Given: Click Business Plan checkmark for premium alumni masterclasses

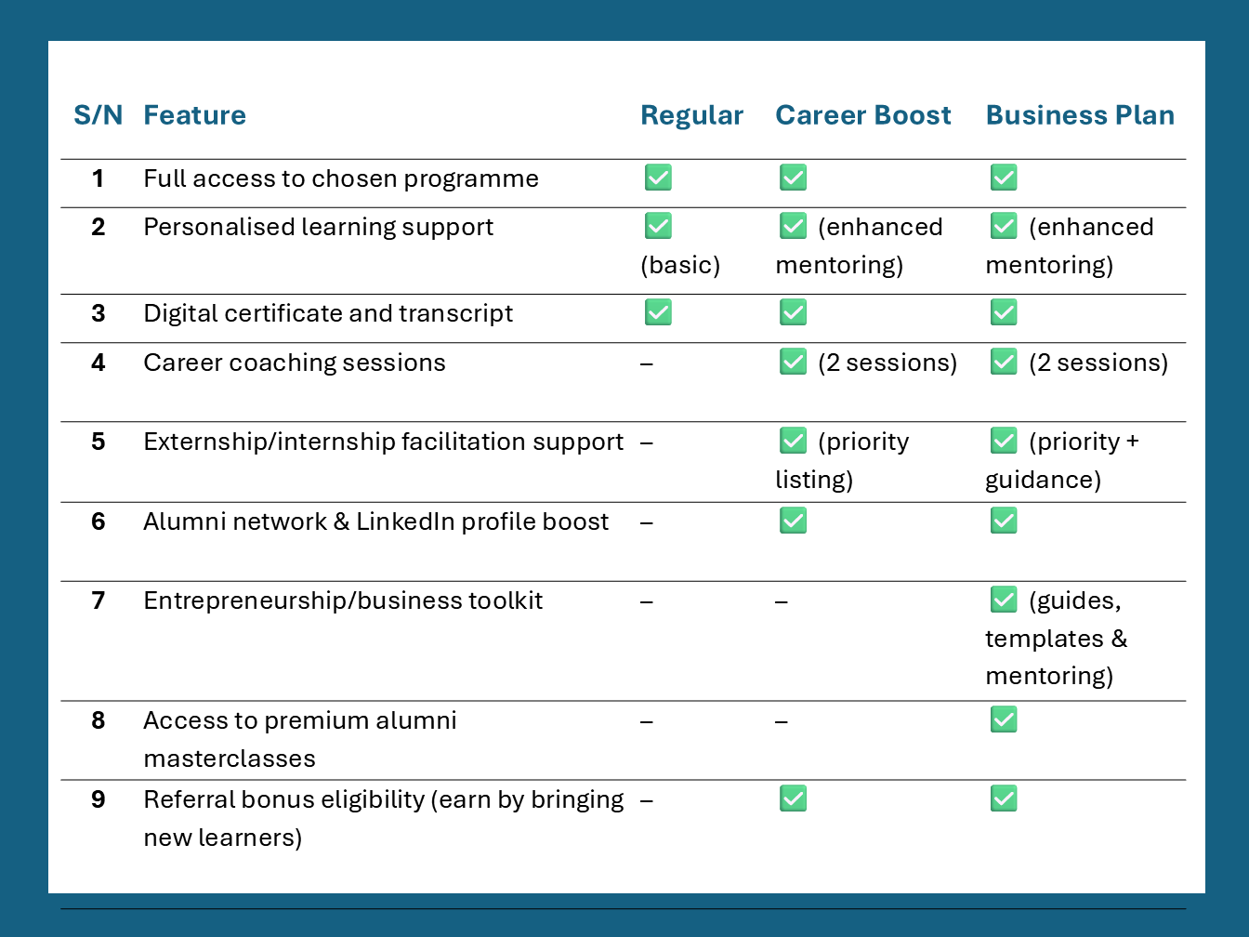Looking at the screenshot, I should pos(1004,719).
